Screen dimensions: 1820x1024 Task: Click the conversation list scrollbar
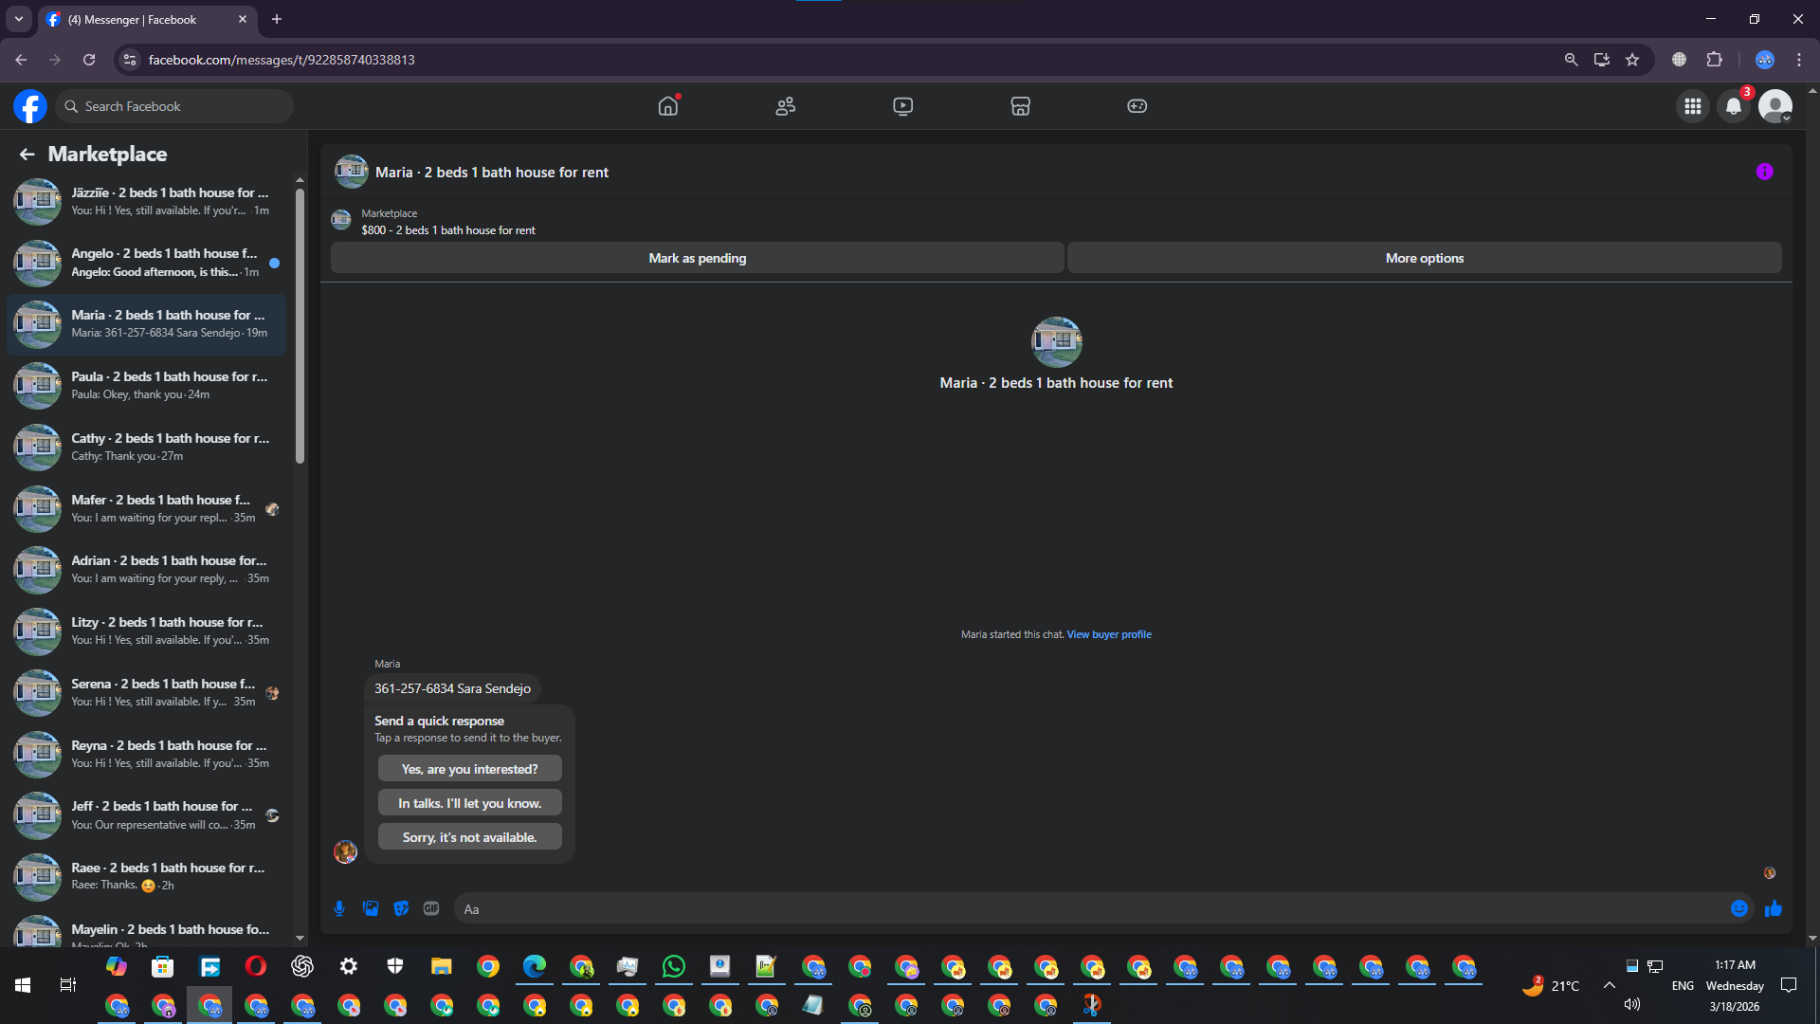coord(300,326)
